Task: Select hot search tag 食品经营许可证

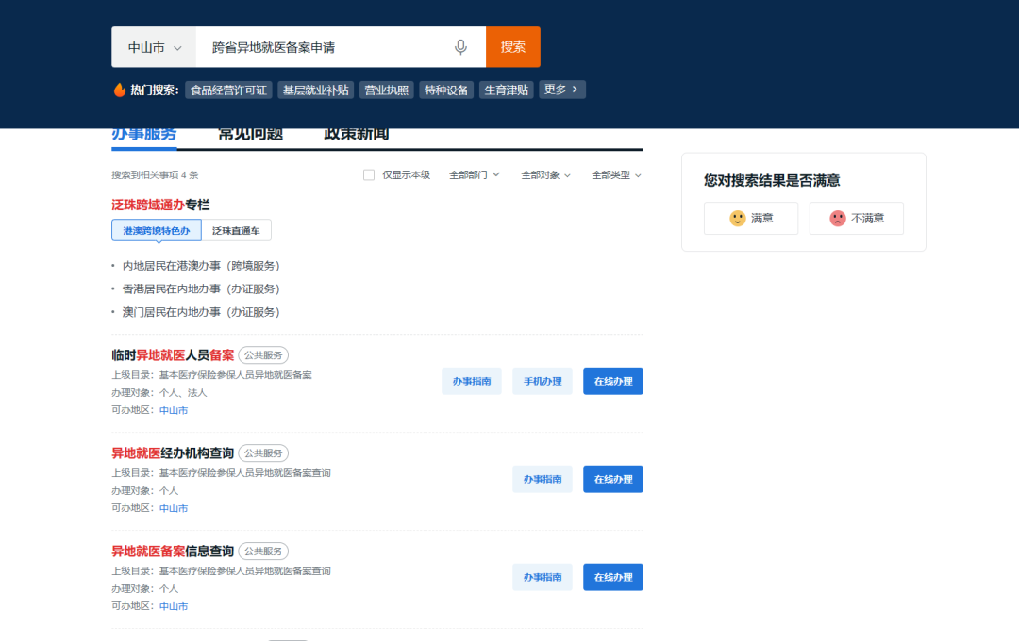Action: click(x=228, y=90)
